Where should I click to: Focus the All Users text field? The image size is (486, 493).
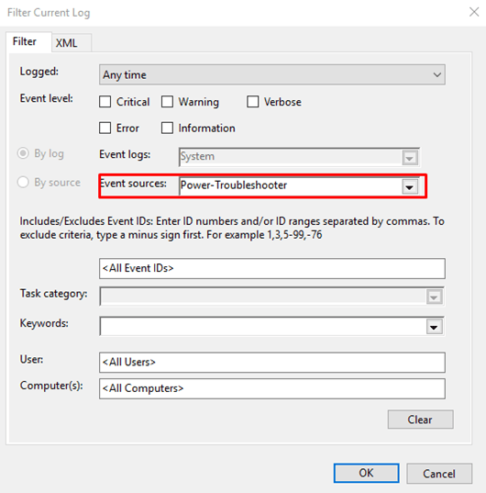click(272, 363)
